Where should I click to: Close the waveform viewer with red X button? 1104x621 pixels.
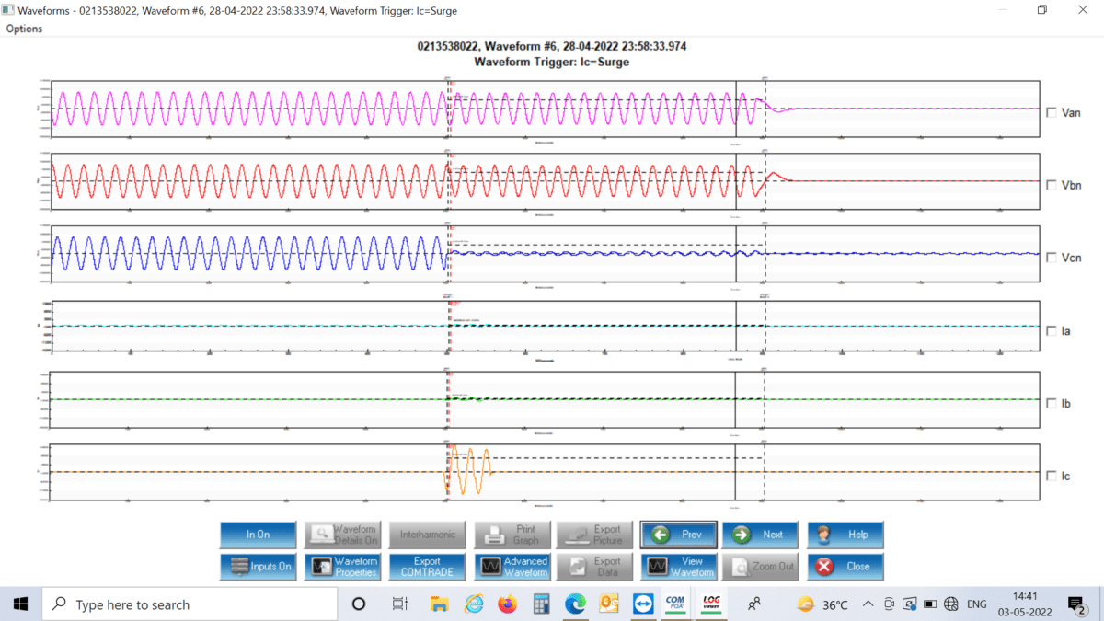(845, 566)
